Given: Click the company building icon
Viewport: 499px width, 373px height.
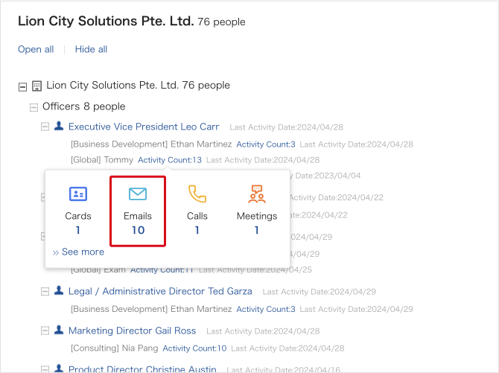Looking at the screenshot, I should [37, 86].
